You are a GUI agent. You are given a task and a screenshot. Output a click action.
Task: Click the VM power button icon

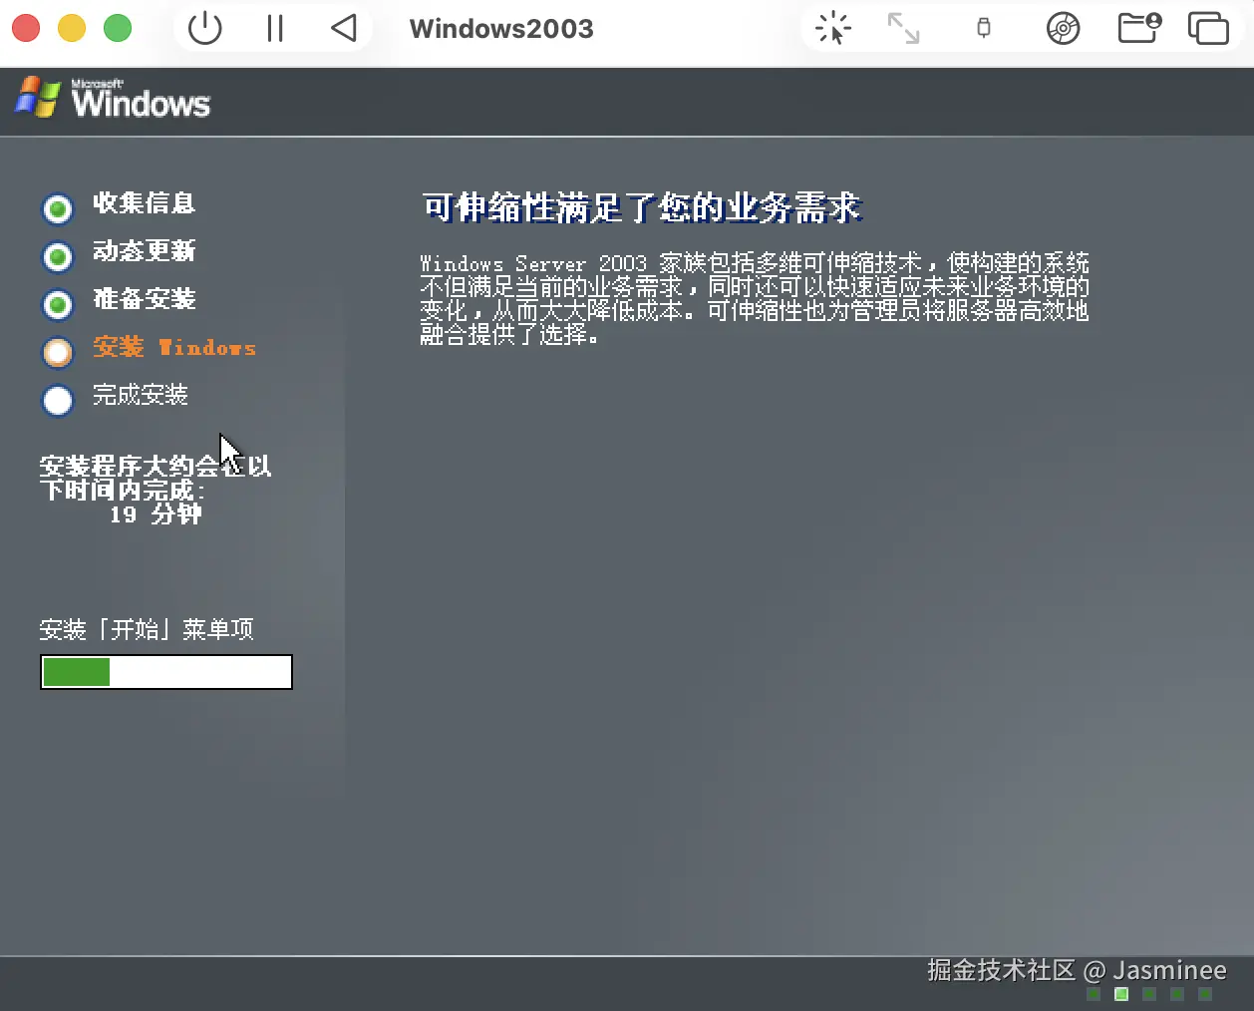pyautogui.click(x=204, y=28)
